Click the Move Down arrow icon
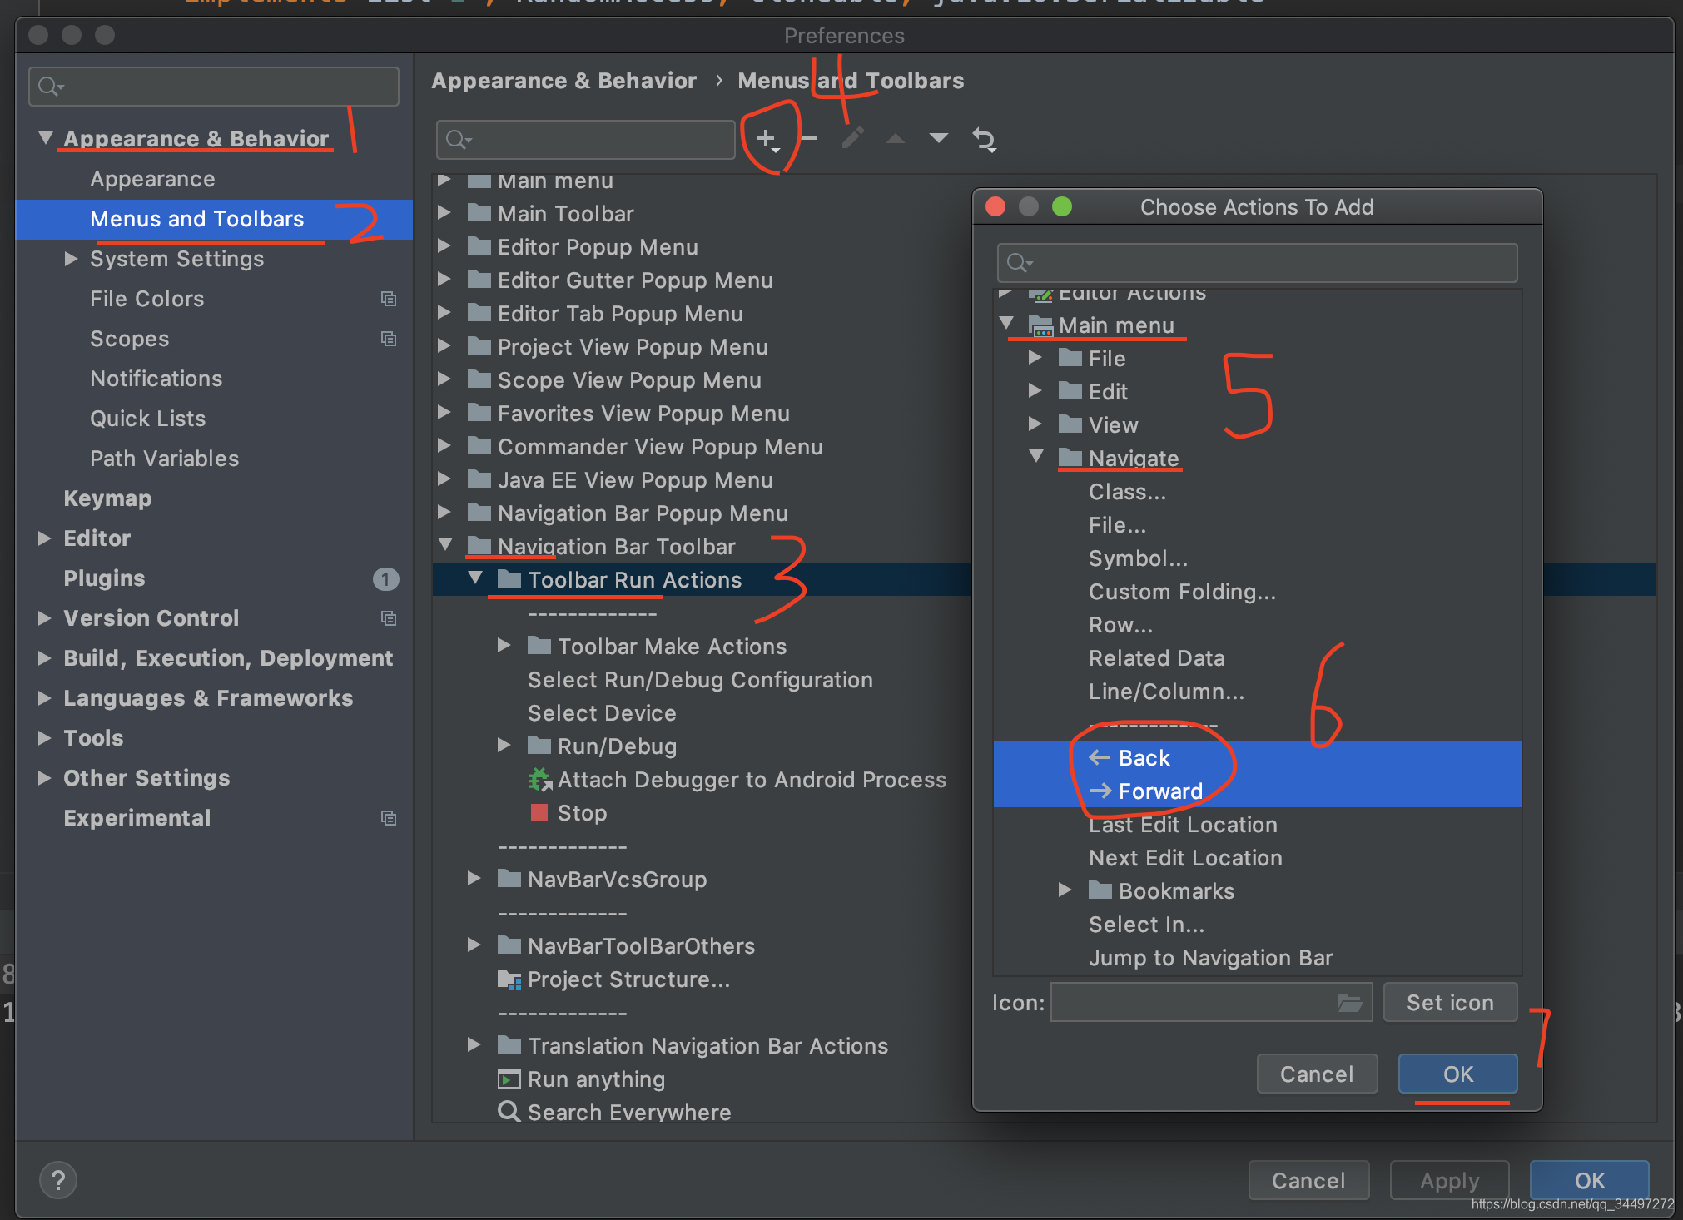 938,138
